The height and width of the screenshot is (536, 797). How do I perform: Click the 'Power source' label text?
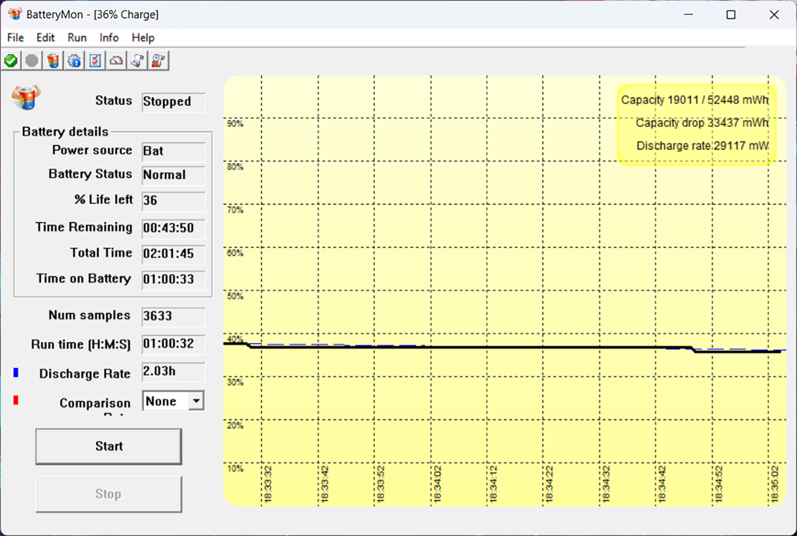[92, 150]
